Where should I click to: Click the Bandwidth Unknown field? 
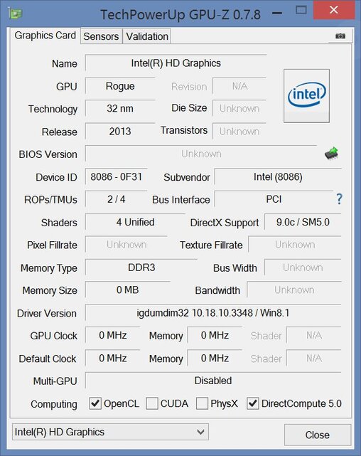294,290
